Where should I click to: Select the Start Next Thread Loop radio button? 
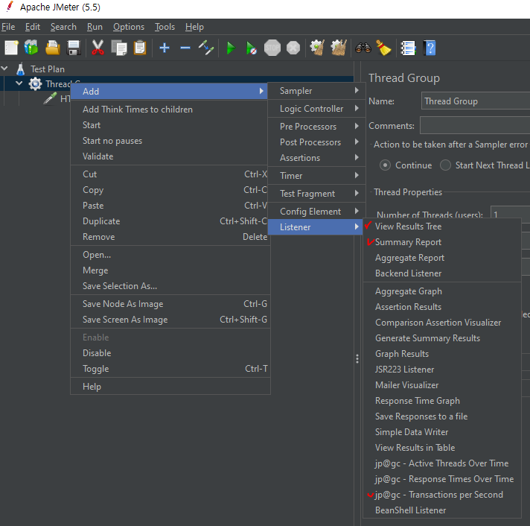click(445, 165)
